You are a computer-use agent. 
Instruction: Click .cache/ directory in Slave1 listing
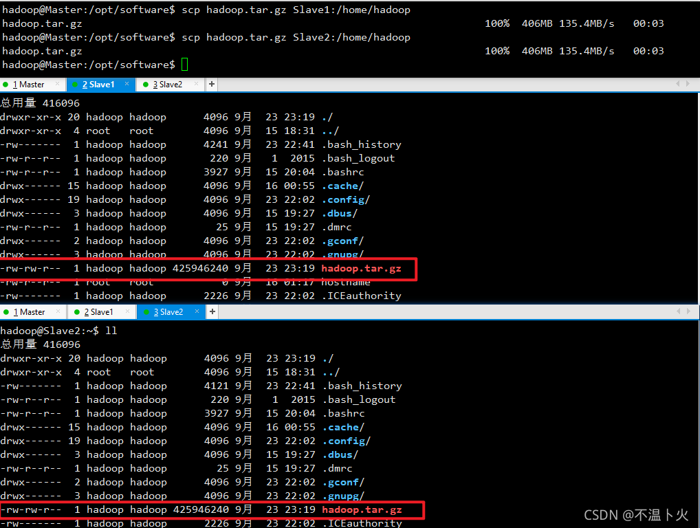[x=343, y=186]
